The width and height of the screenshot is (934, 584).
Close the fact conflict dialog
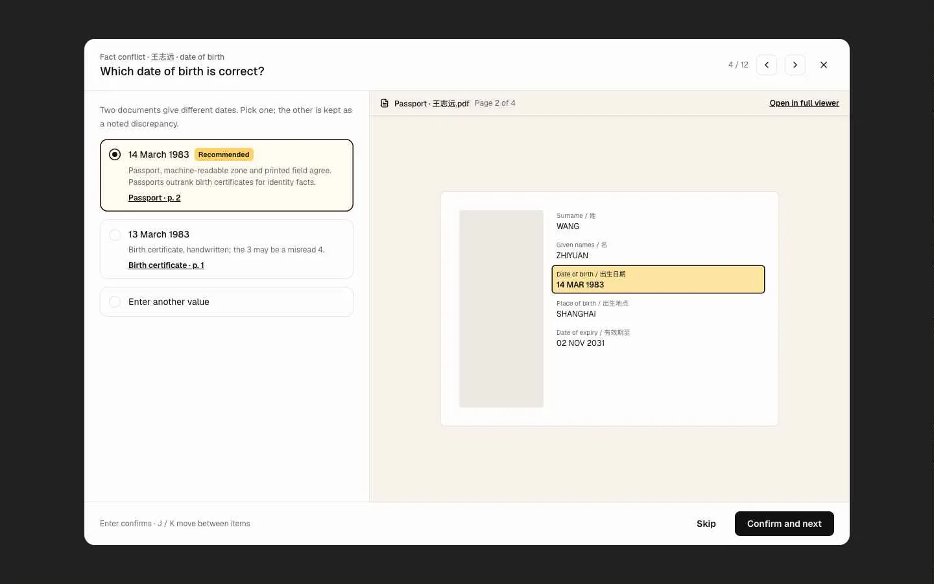(824, 65)
